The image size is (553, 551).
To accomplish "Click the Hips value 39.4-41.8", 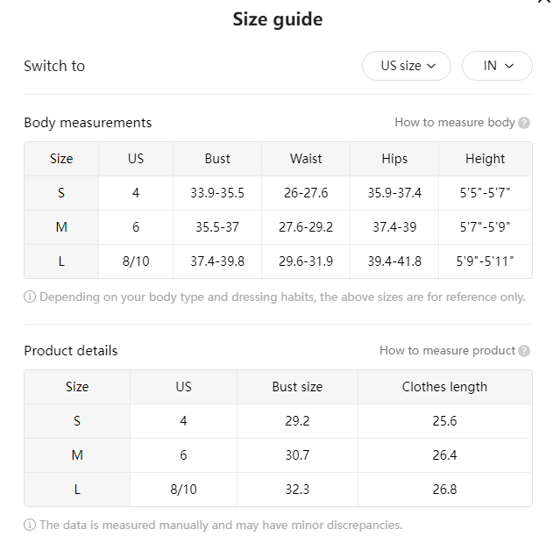I will [394, 261].
